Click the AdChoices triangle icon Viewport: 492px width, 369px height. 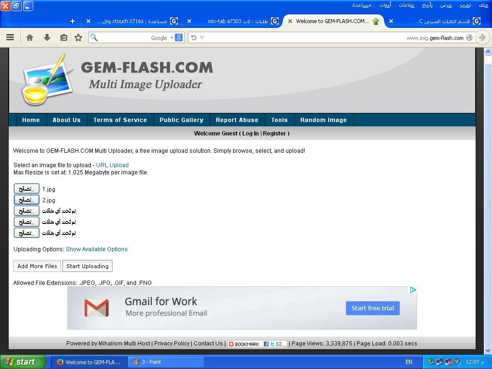point(413,290)
